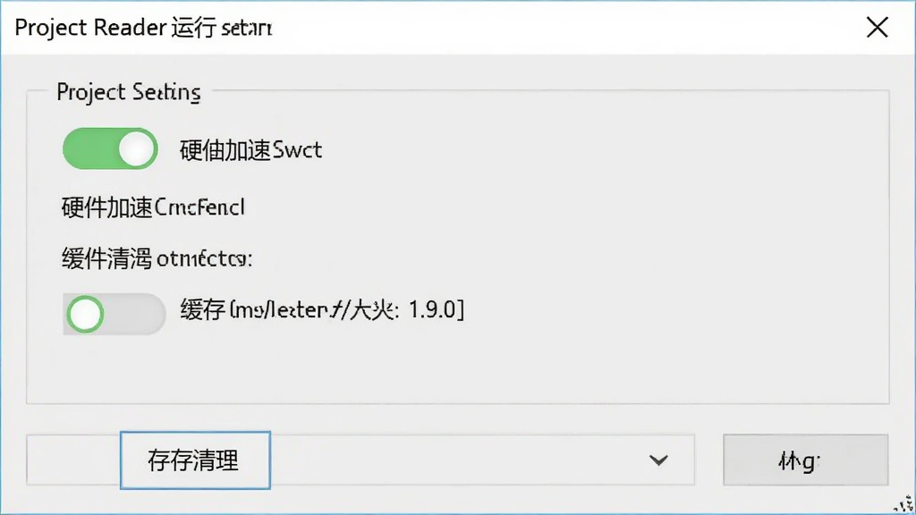Click the green-ringed knob of the off toggle

point(85,314)
